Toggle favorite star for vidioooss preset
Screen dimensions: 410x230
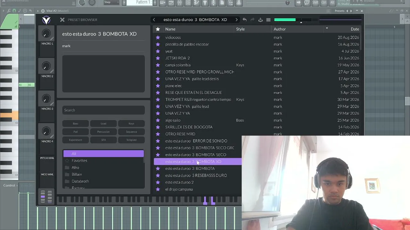[x=158, y=37]
